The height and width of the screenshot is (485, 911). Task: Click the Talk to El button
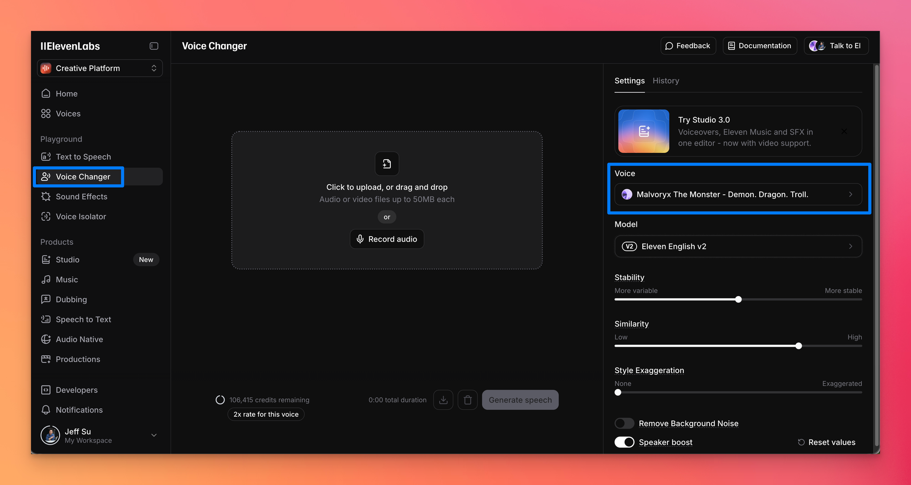(x=836, y=46)
